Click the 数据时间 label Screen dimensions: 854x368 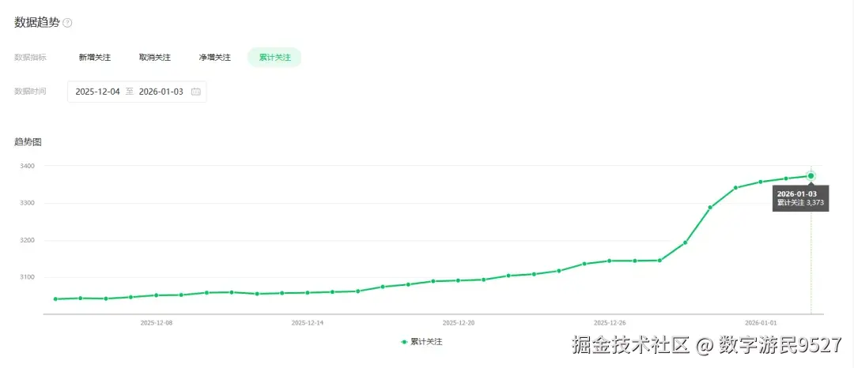pyautogui.click(x=30, y=92)
